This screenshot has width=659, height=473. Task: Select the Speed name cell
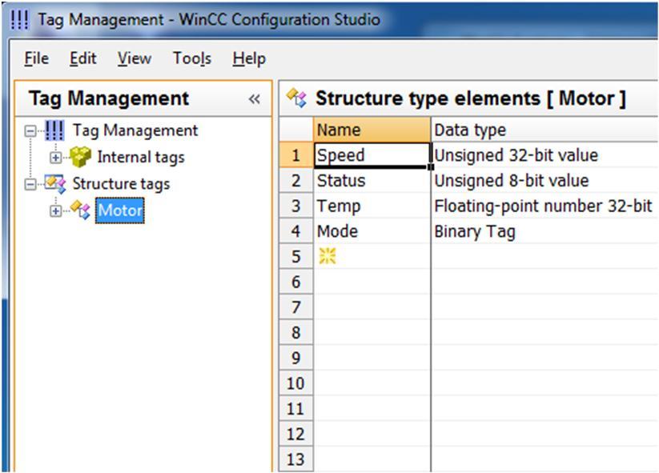click(372, 155)
